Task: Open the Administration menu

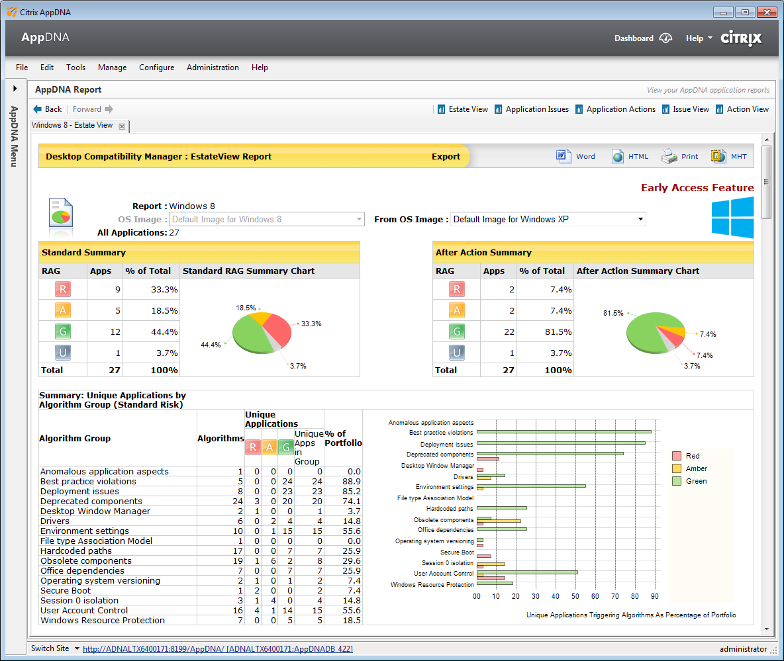Action: [x=213, y=67]
